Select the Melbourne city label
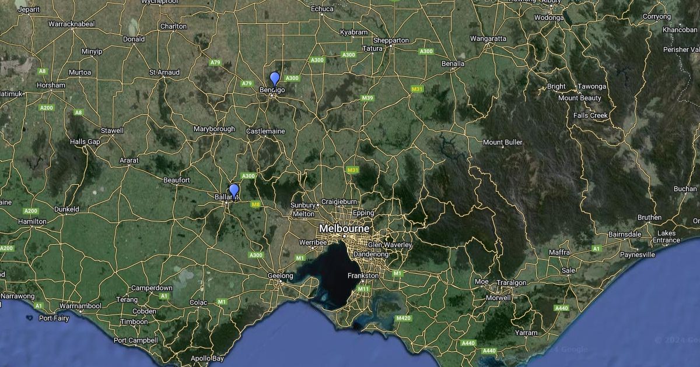This screenshot has width=700, height=367. (344, 229)
